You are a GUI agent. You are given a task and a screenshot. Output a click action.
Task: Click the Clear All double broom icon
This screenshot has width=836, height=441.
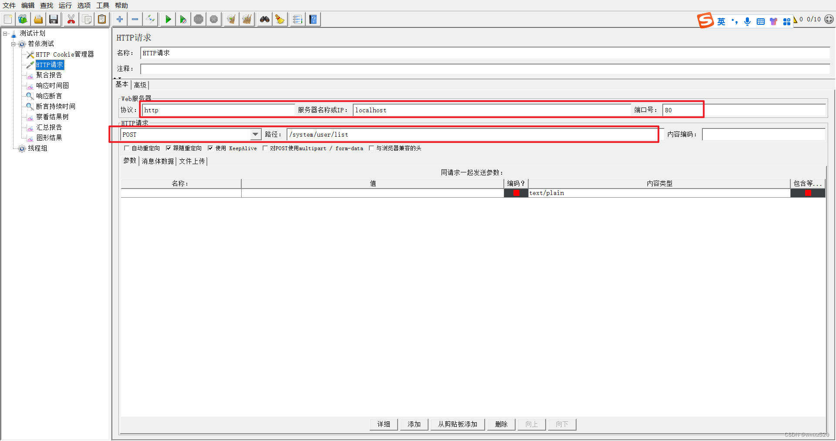(x=247, y=19)
